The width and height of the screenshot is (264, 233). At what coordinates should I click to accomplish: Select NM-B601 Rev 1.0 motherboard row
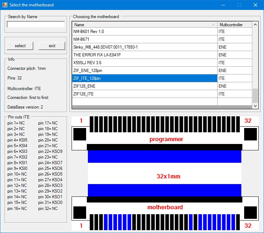[144, 32]
